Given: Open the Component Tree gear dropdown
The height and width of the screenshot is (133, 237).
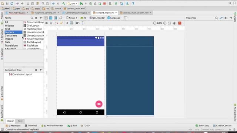Looking at the screenshot, I should [x=37, y=70].
